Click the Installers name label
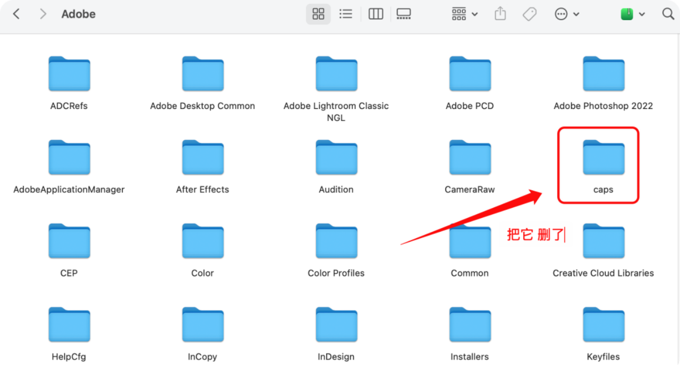The height and width of the screenshot is (371, 680). 470,357
